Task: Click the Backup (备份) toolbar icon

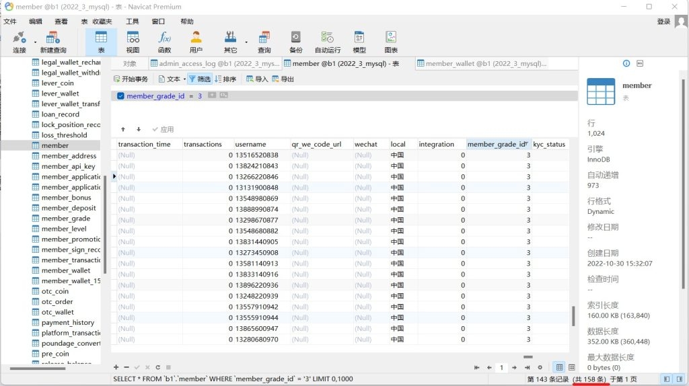Action: [295, 42]
